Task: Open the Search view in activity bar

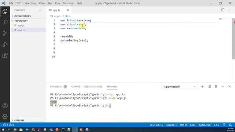Action: click(5, 22)
